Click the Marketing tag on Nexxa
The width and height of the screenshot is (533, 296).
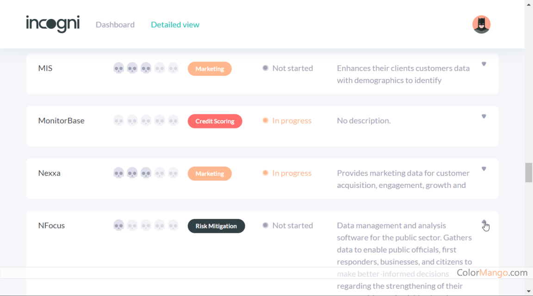[x=210, y=174]
